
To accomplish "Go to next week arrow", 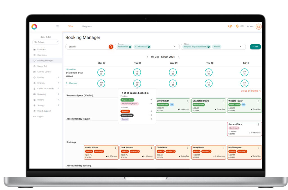I will pos(178,57).
